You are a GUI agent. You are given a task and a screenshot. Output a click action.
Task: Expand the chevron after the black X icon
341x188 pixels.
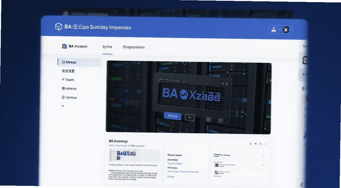coord(291,29)
